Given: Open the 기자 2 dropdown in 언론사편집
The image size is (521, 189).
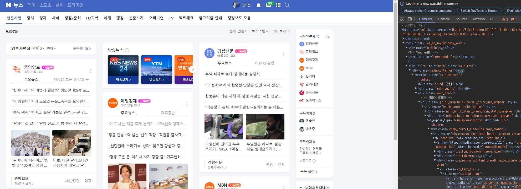Looking at the screenshot, I should [38, 48].
